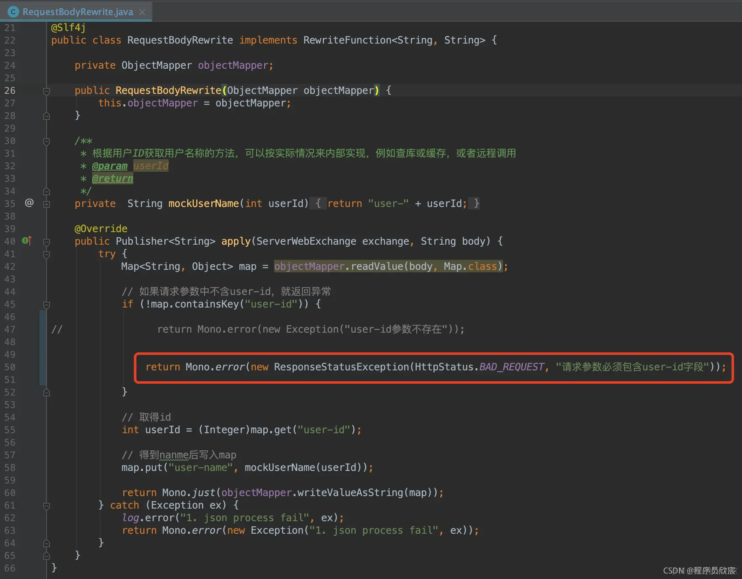This screenshot has height=579, width=742.
Task: Click the log.error call on line 62
Action: click(148, 518)
